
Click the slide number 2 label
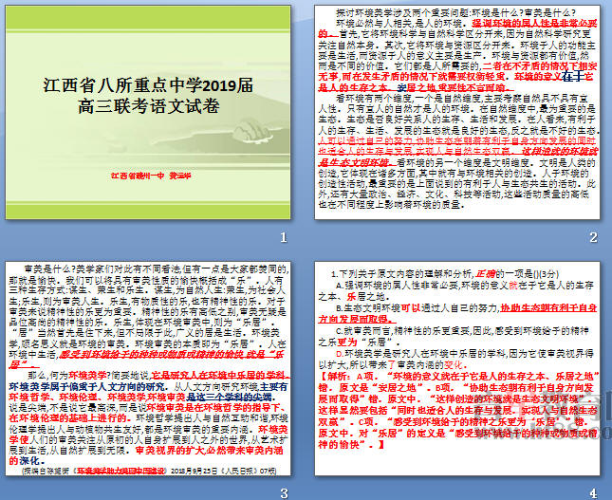click(x=593, y=237)
